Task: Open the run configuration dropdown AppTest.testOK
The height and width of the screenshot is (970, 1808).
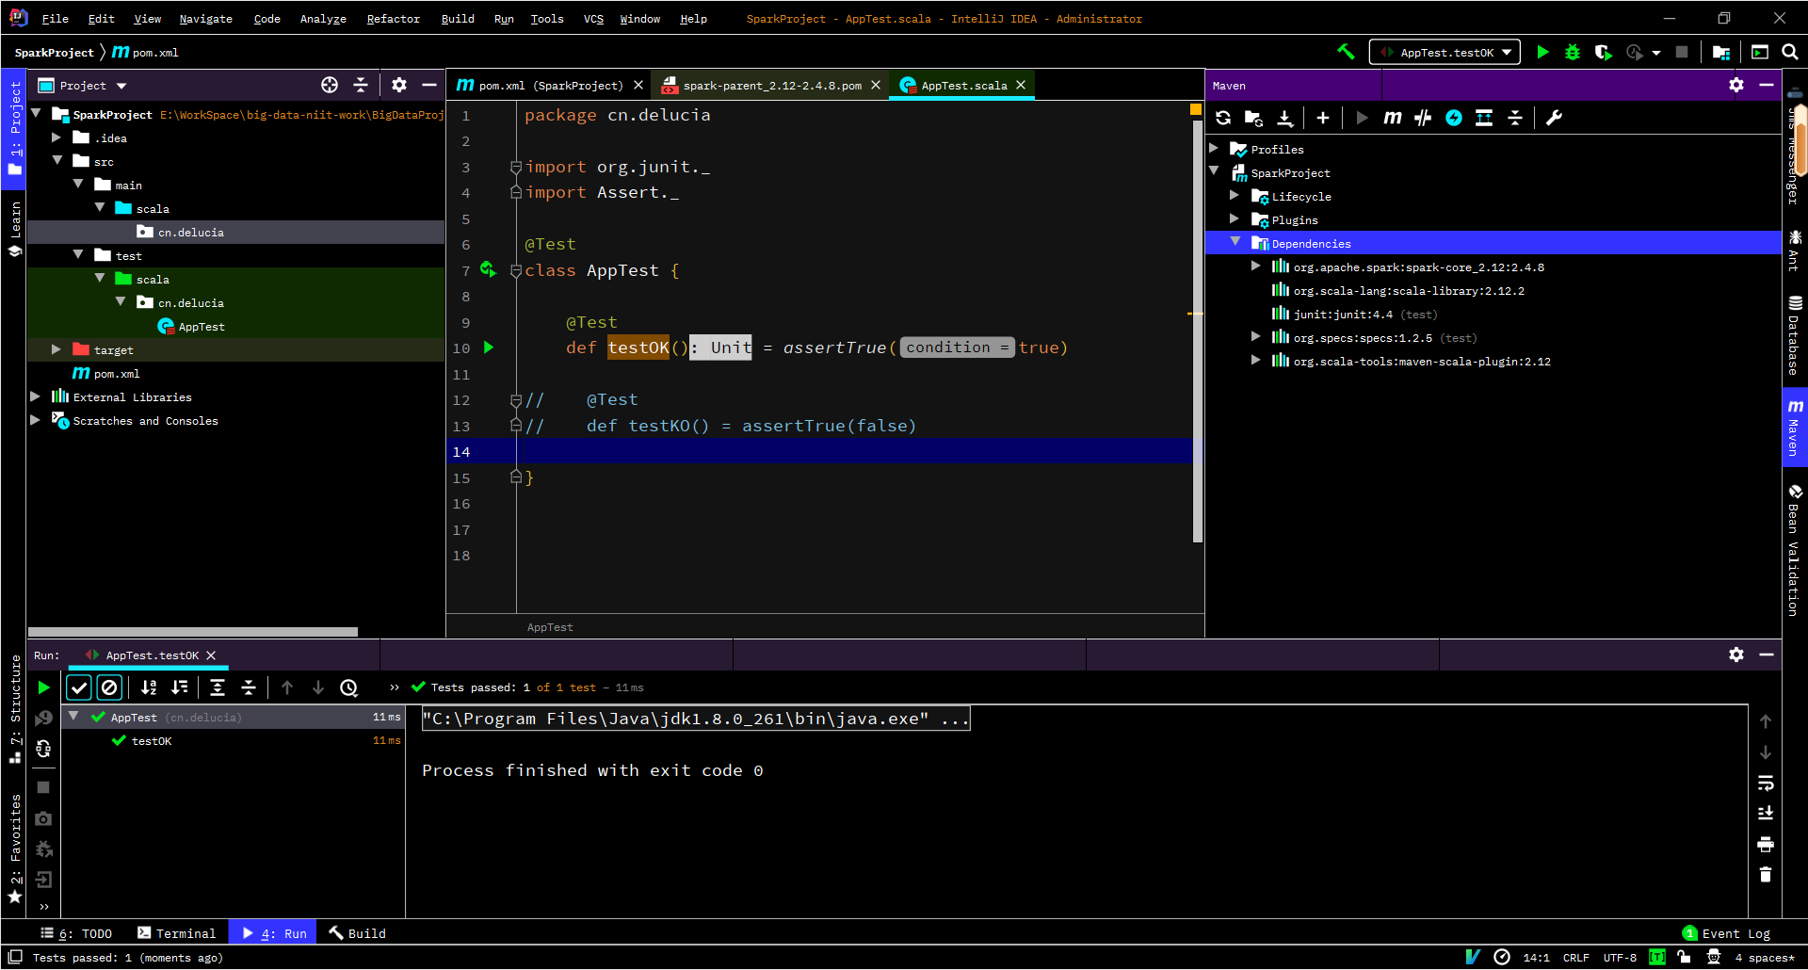Action: point(1445,52)
